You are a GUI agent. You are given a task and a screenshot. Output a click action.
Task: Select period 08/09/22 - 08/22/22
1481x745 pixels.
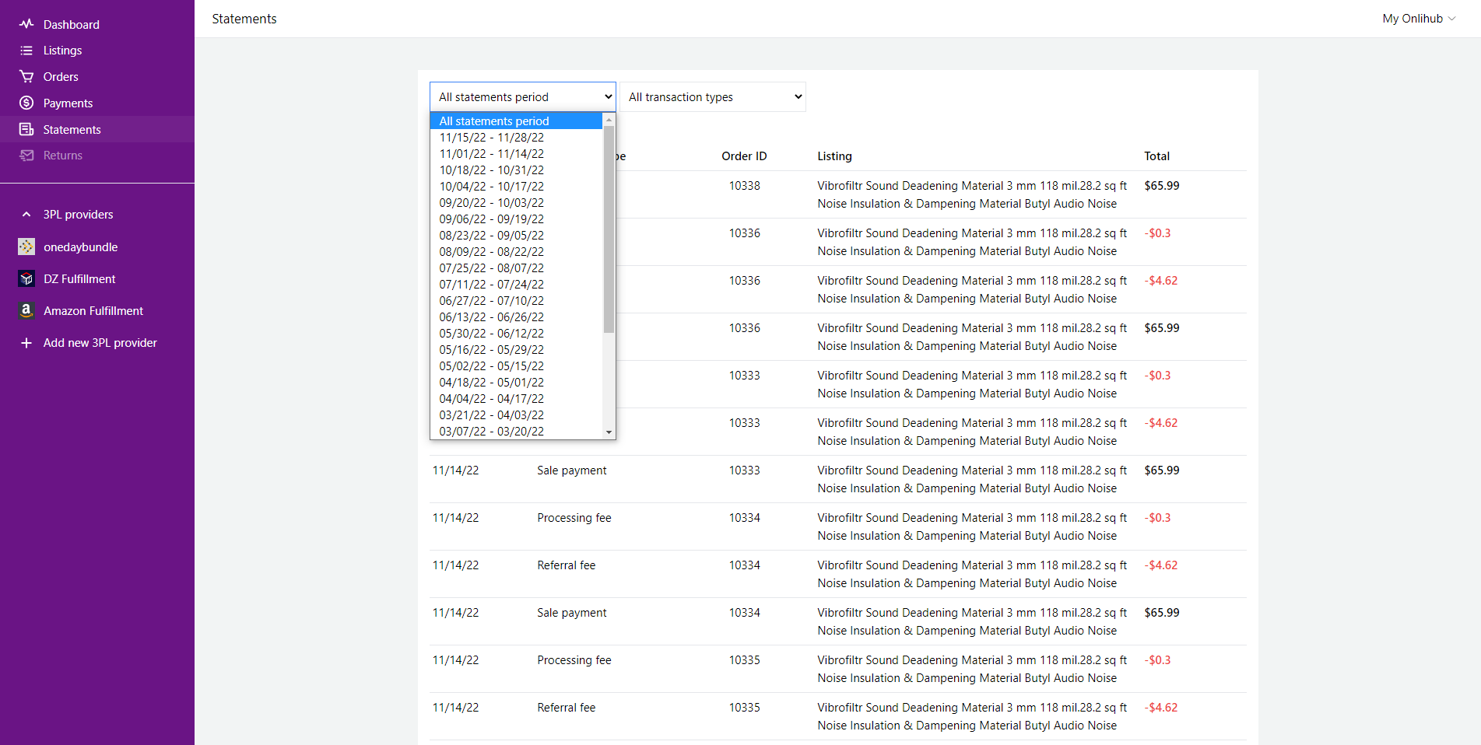[516, 252]
